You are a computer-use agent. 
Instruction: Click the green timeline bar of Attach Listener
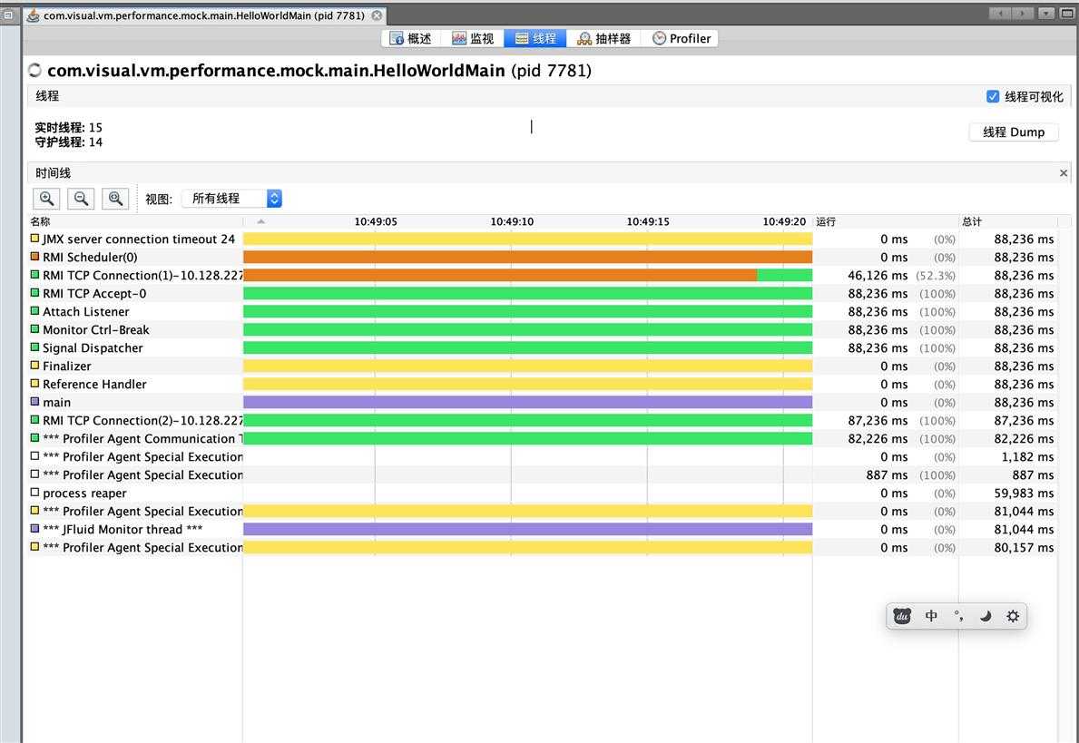point(528,312)
